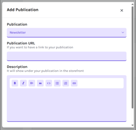136x130 pixels.
Task: Insert a hyperlink in description
Action: coord(74,83)
